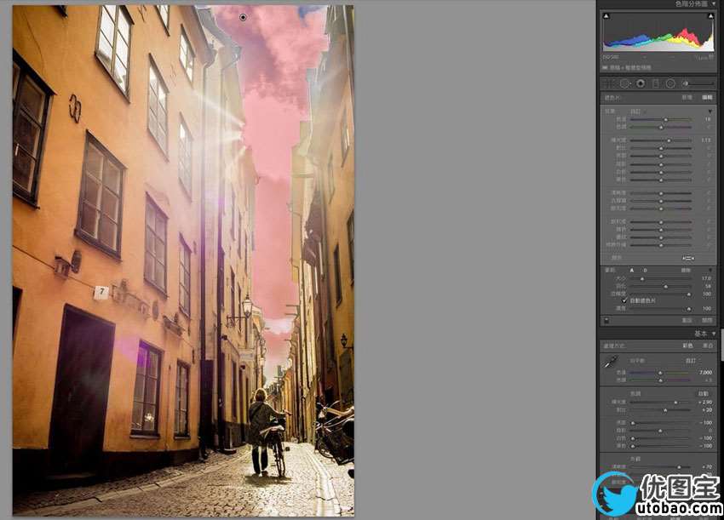Set treatment to Black & White (黑白)
The width and height of the screenshot is (724, 520).
pos(709,346)
